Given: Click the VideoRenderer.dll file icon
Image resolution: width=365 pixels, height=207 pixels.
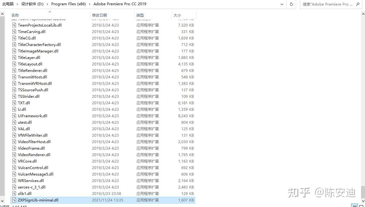Looking at the screenshot, I should 15,155.
